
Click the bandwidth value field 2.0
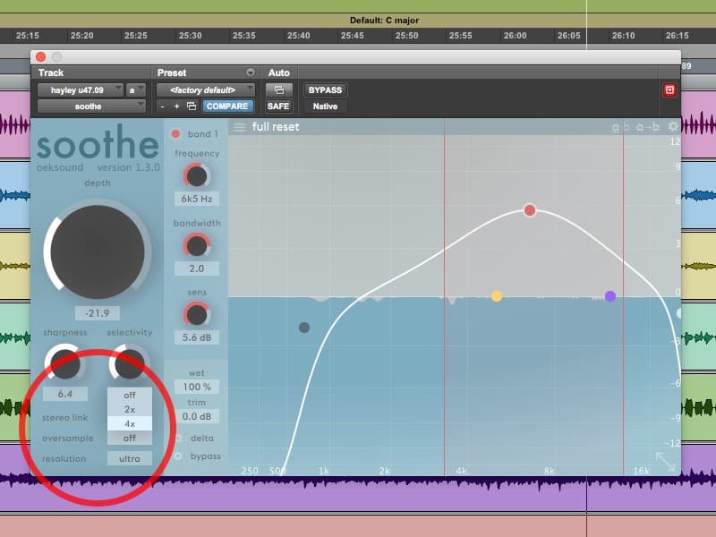tap(197, 268)
